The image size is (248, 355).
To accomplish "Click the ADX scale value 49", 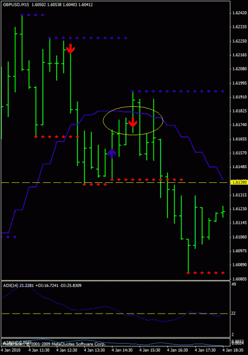I will click(234, 284).
